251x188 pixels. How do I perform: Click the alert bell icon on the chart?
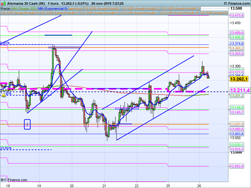(3, 95)
